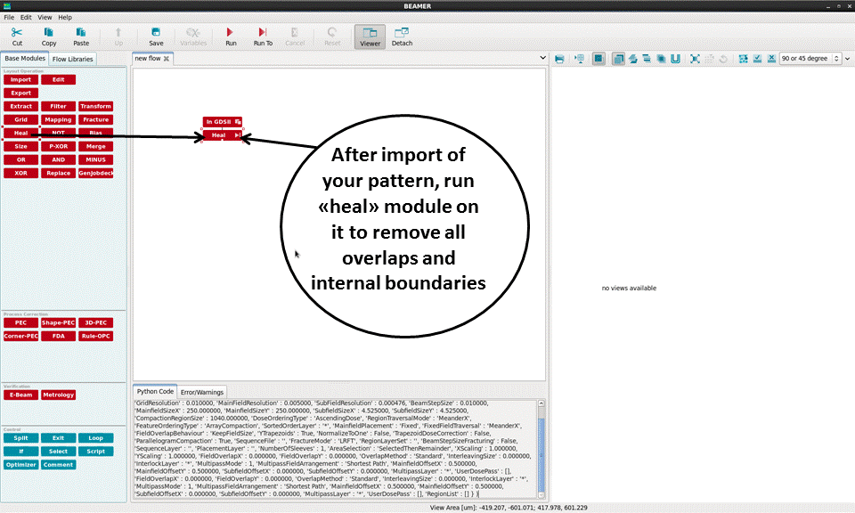Toggle the Viewer panel button
The height and width of the screenshot is (513, 855).
[x=370, y=37]
